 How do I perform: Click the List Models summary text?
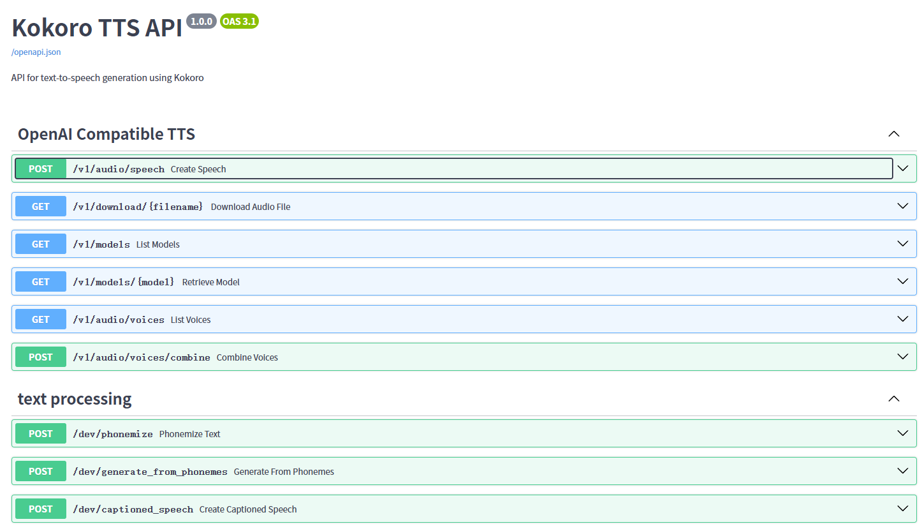pyautogui.click(x=158, y=244)
